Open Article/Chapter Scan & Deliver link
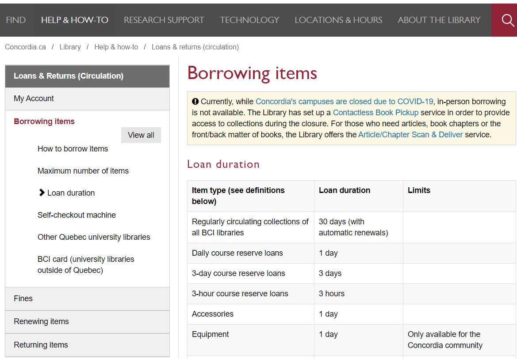The width and height of the screenshot is (517, 359). click(x=410, y=135)
